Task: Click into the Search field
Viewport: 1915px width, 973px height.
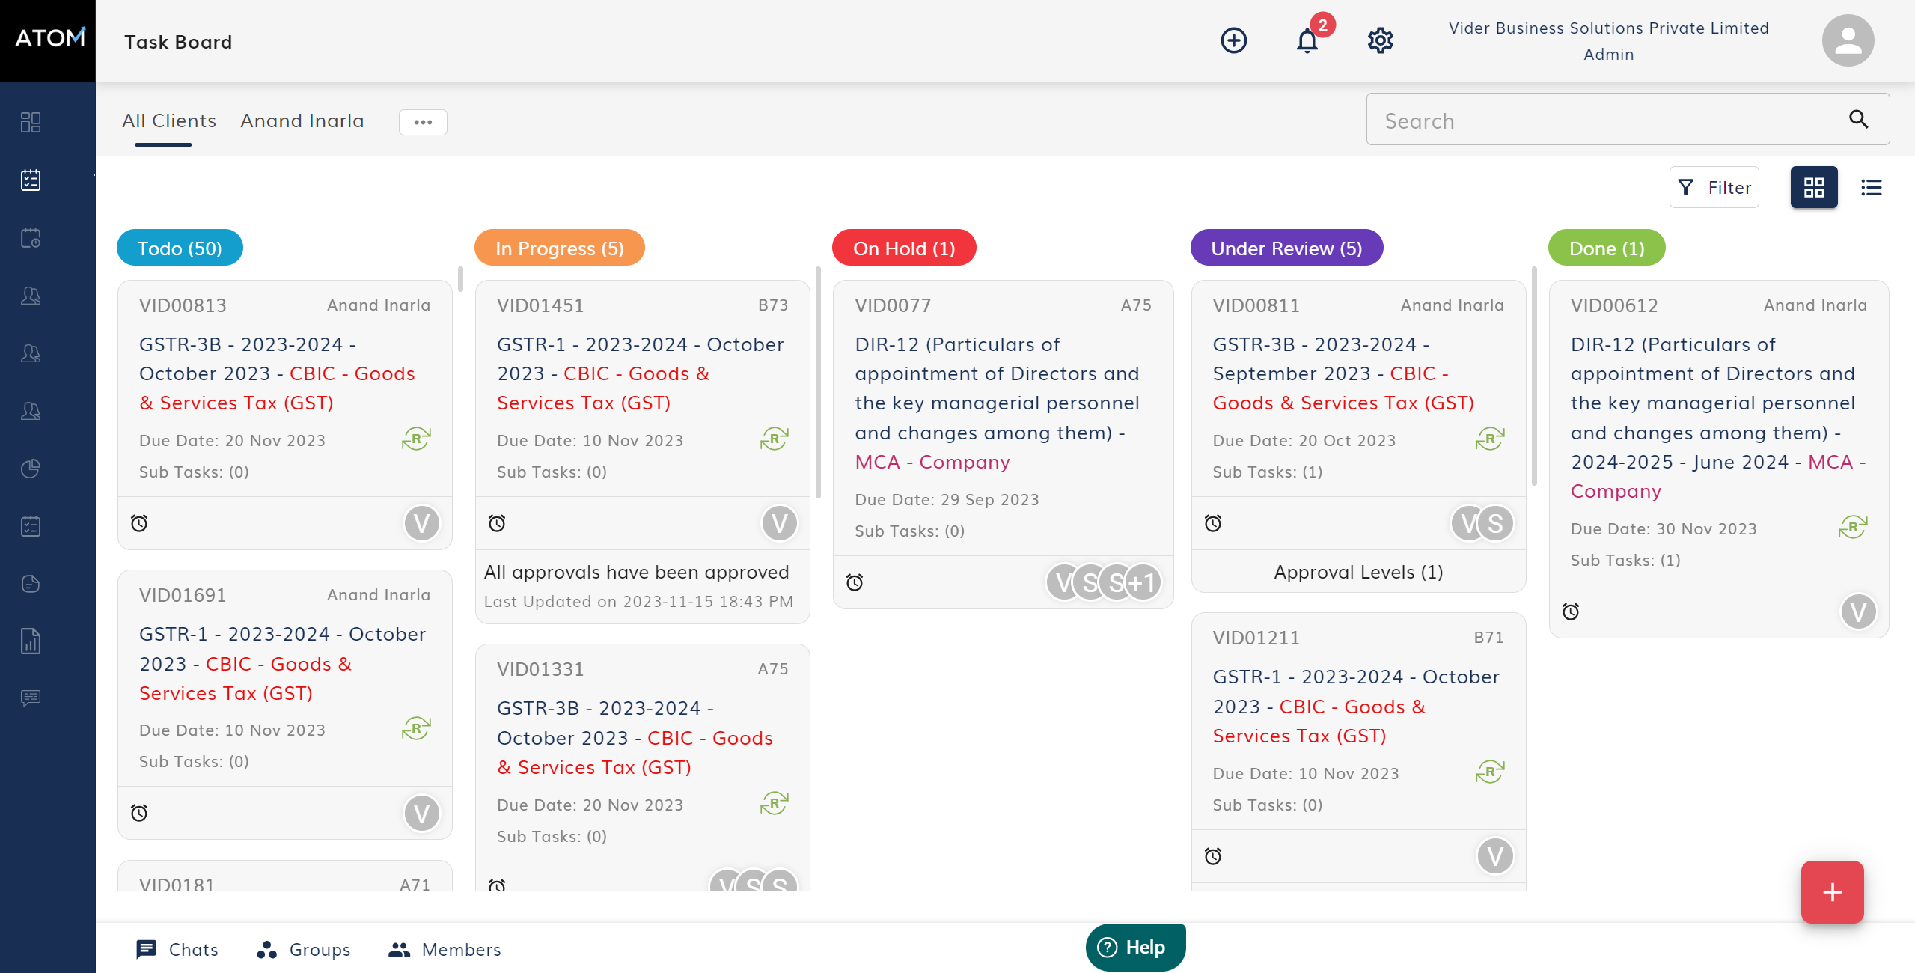Action: point(1609,120)
